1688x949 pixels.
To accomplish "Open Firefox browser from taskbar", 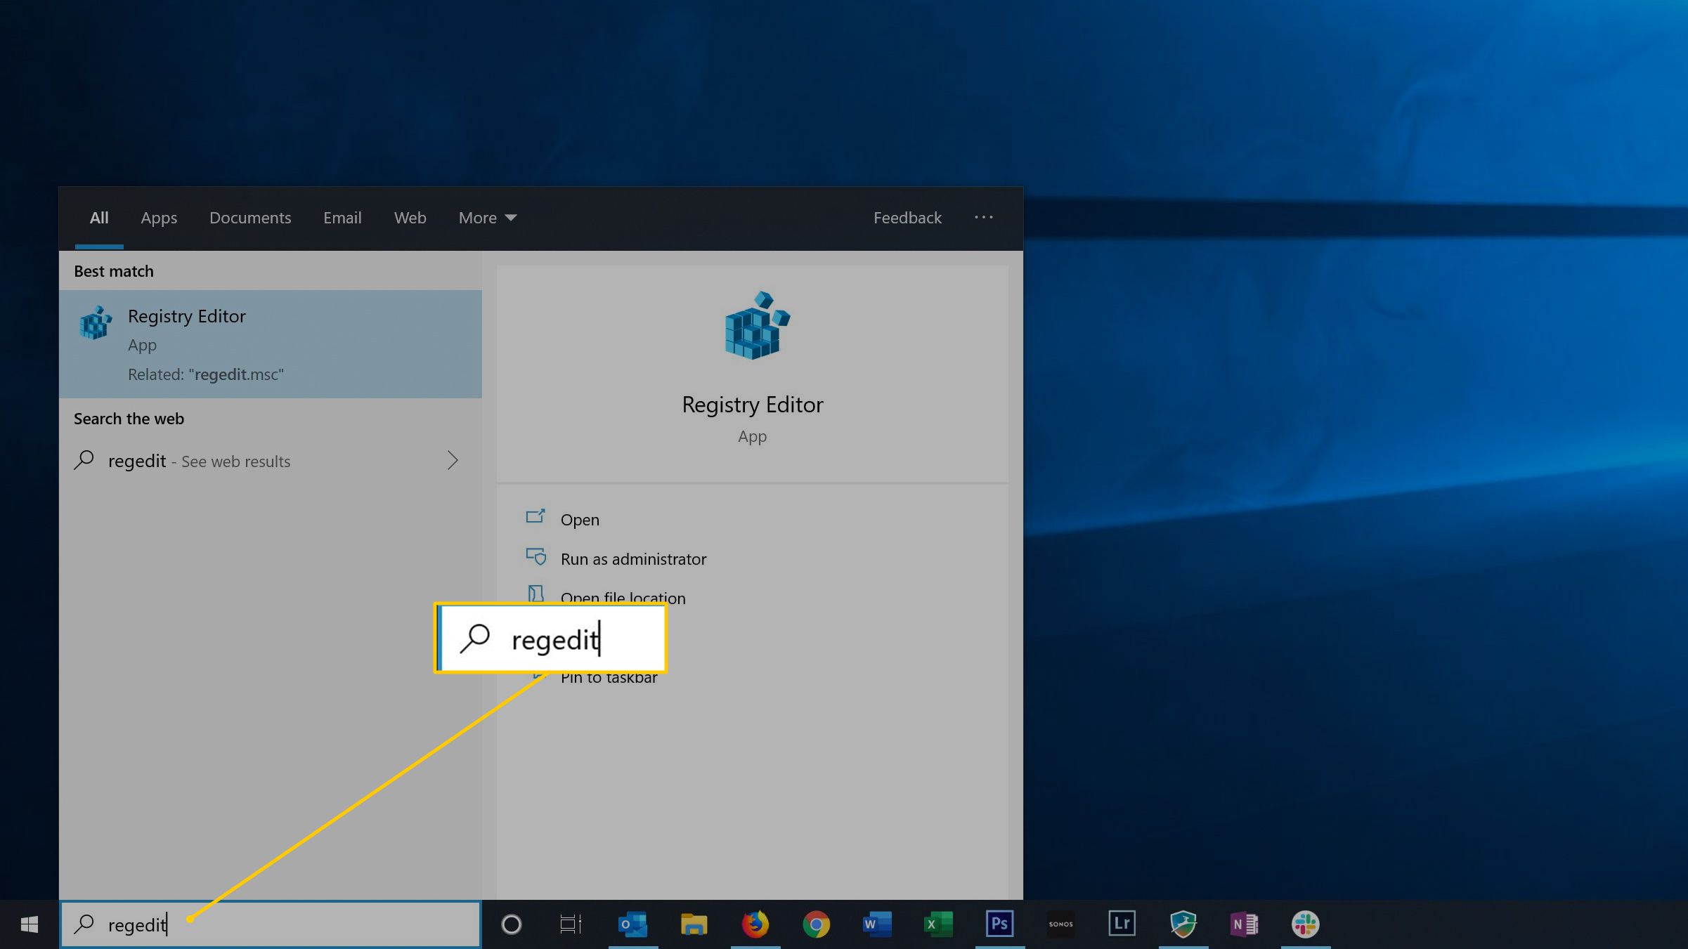I will click(755, 924).
